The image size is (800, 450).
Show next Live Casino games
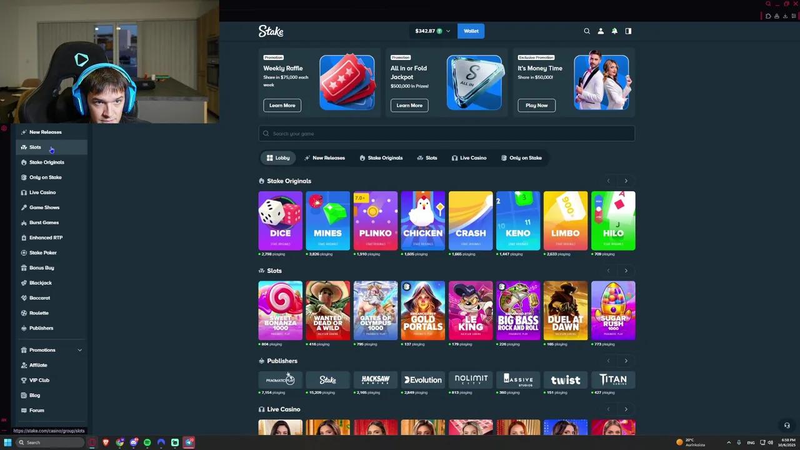pyautogui.click(x=626, y=409)
